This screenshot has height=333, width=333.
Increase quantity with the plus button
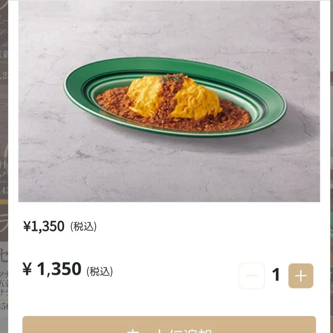click(301, 276)
